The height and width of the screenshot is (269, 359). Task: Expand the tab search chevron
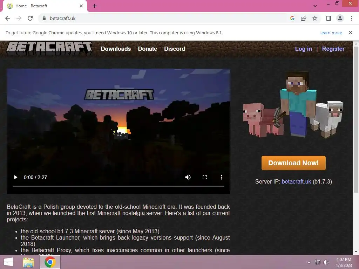tap(315, 6)
